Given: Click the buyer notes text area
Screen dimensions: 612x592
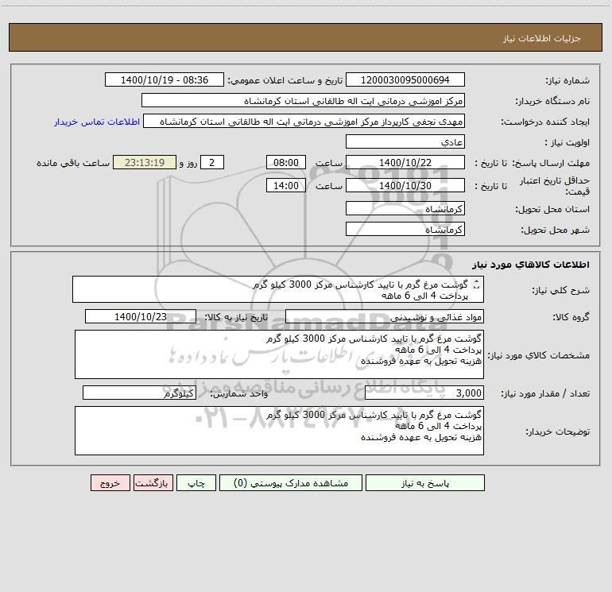Looking at the screenshot, I should point(279,431).
